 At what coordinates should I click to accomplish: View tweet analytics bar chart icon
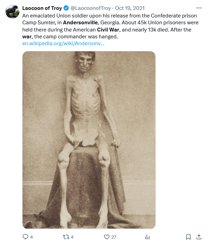(147, 237)
